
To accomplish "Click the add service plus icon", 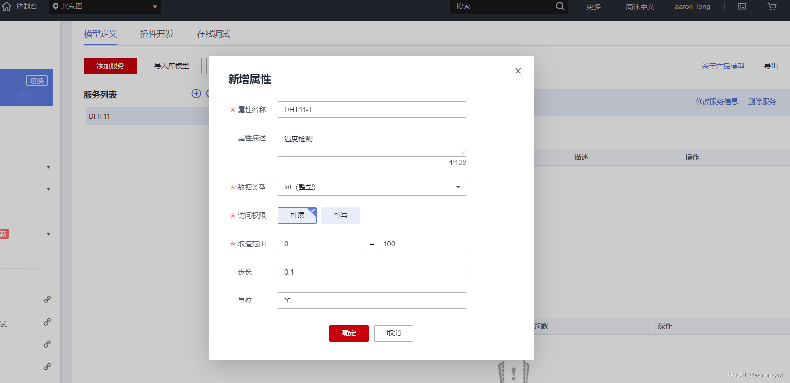I will (197, 93).
